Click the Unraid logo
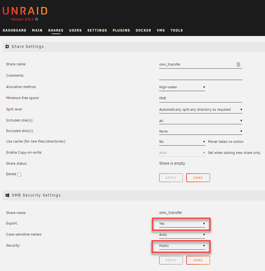Image resolution: width=265 pixels, height=271 pixels. pyautogui.click(x=25, y=11)
